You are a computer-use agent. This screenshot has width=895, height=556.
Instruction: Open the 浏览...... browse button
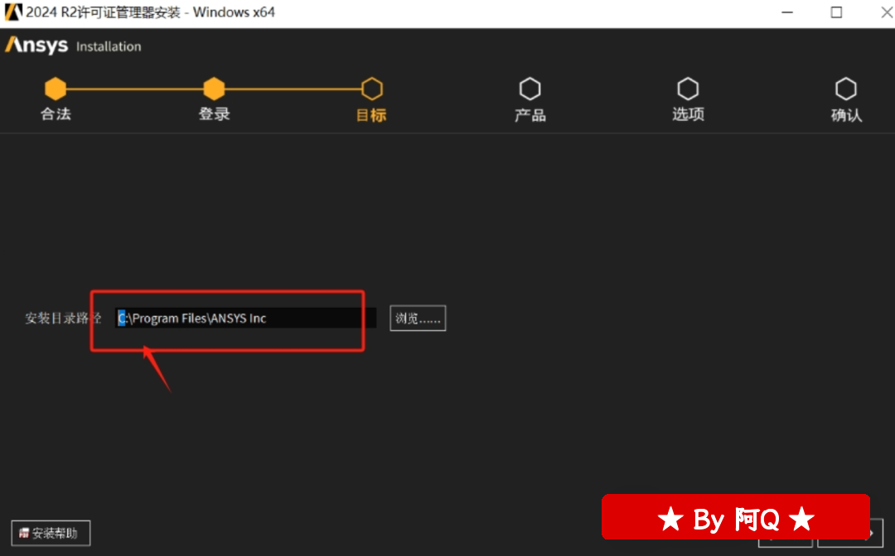(418, 318)
